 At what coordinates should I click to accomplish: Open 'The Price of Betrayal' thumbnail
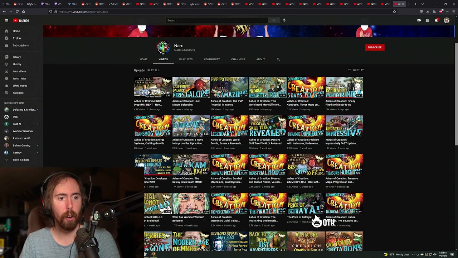point(306,203)
